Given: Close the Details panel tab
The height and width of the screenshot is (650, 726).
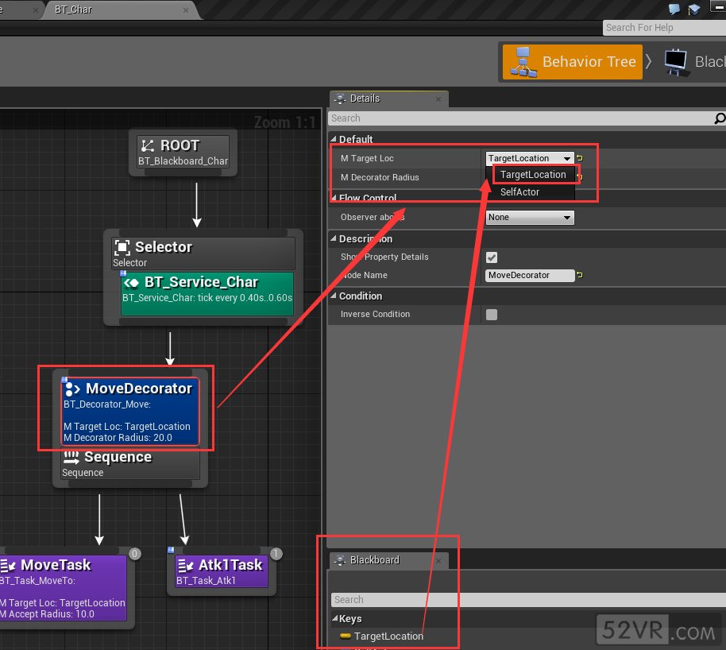Looking at the screenshot, I should point(438,99).
